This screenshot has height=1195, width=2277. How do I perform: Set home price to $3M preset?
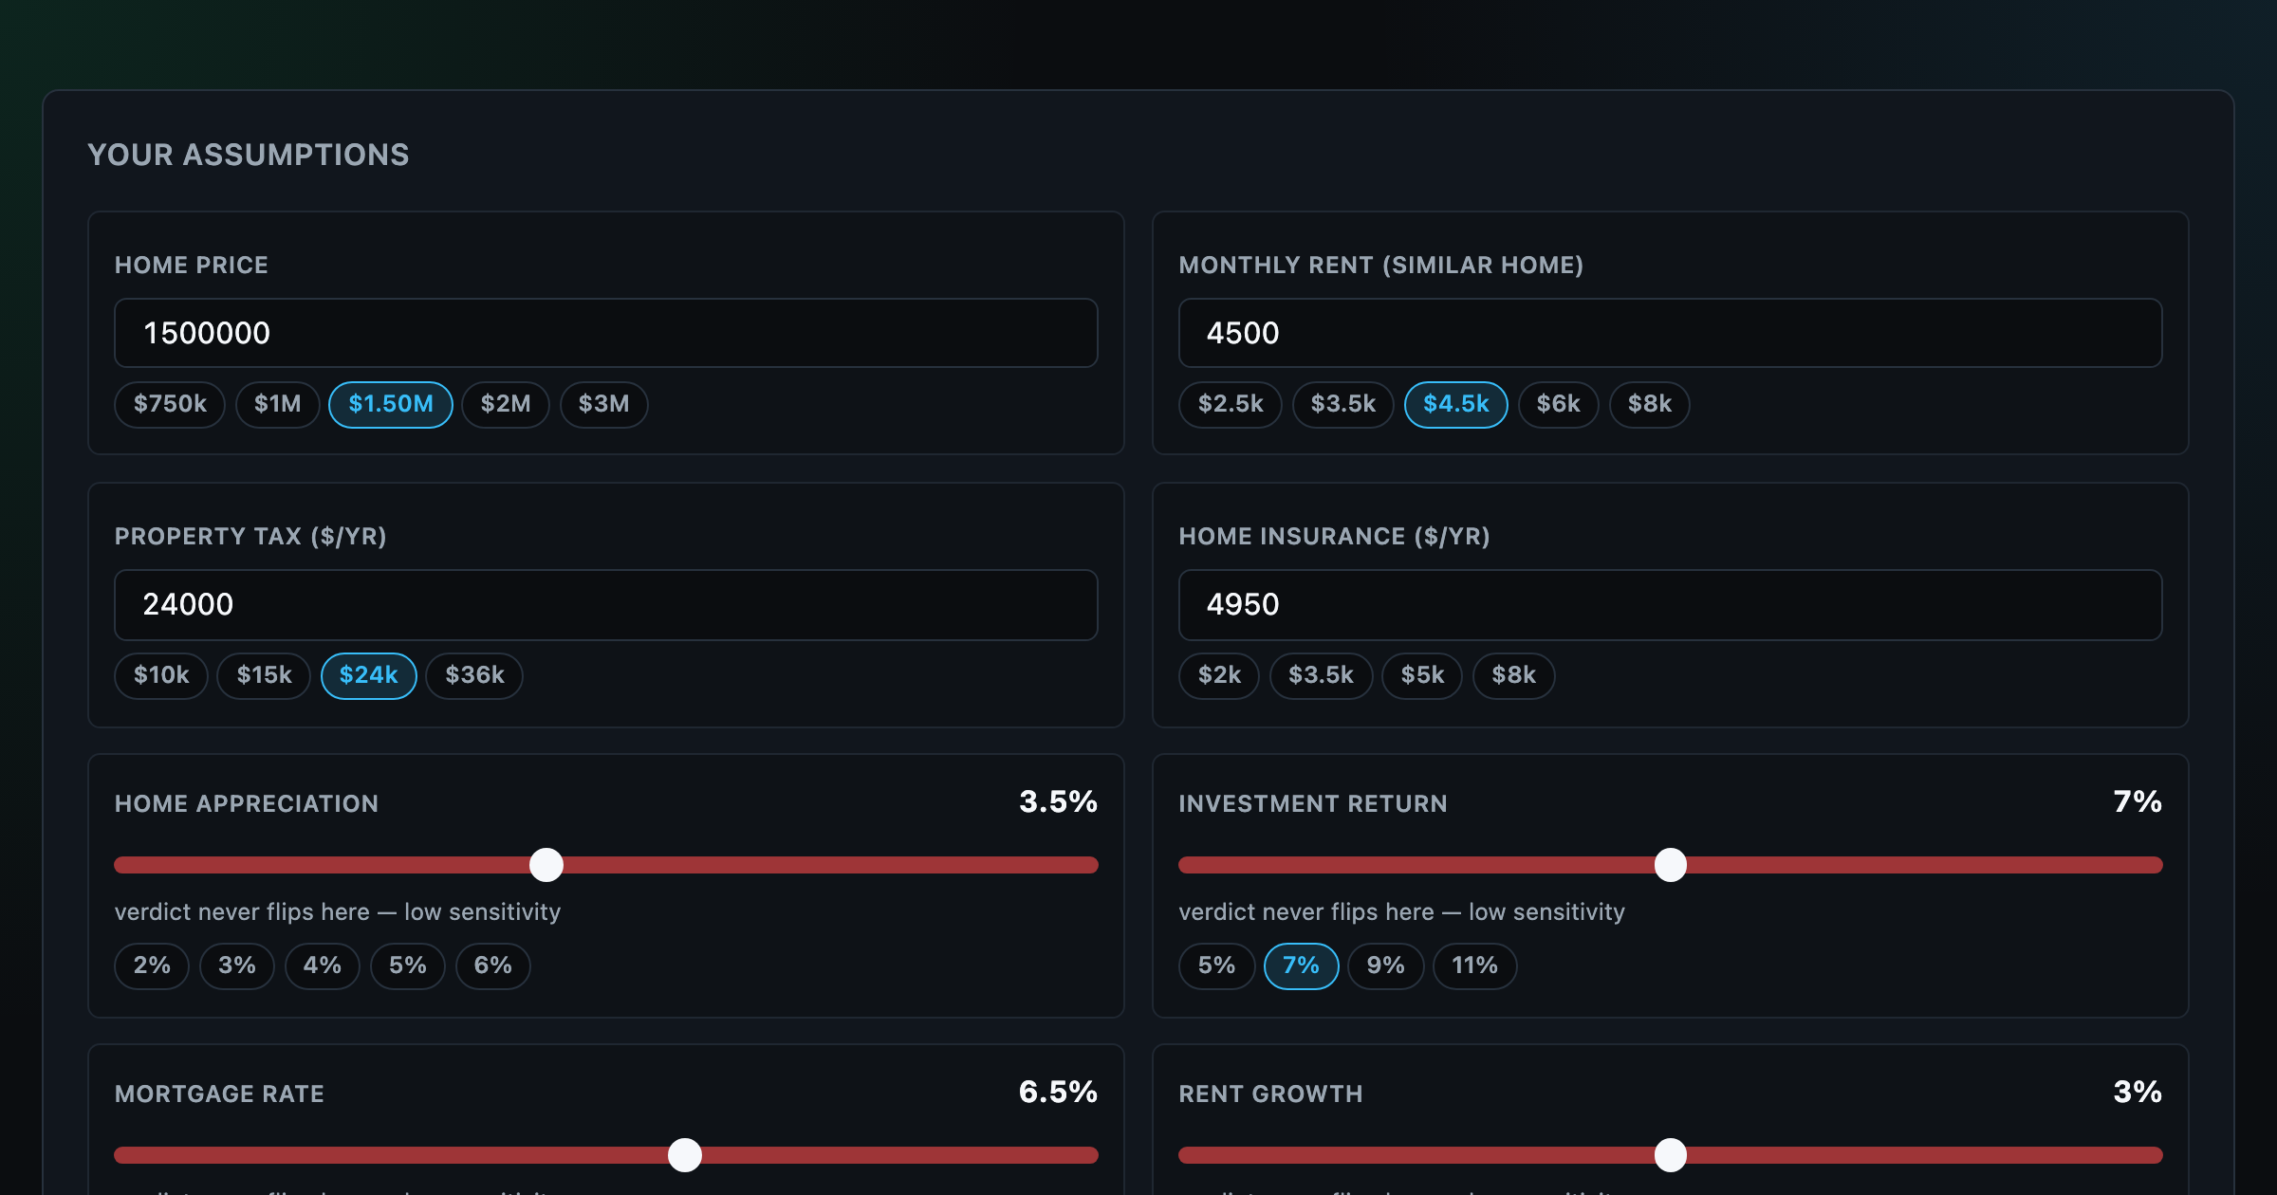coord(603,404)
